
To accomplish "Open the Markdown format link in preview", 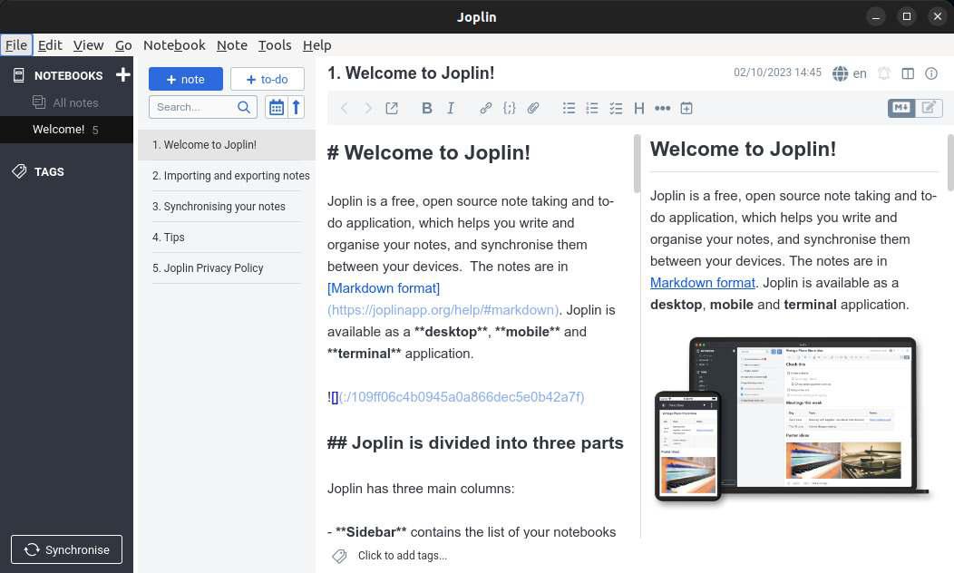I will pyautogui.click(x=702, y=283).
